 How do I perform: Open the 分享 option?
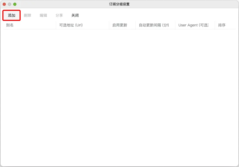[x=59, y=15]
